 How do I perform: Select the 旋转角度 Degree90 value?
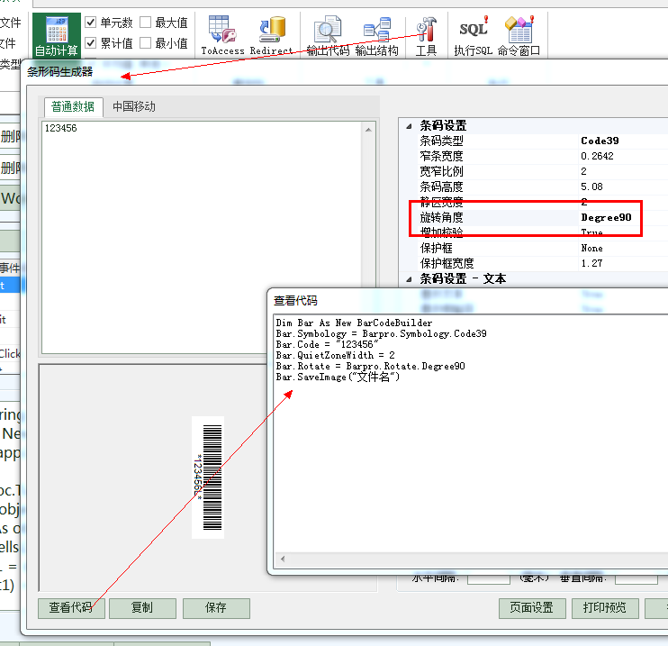coord(606,217)
